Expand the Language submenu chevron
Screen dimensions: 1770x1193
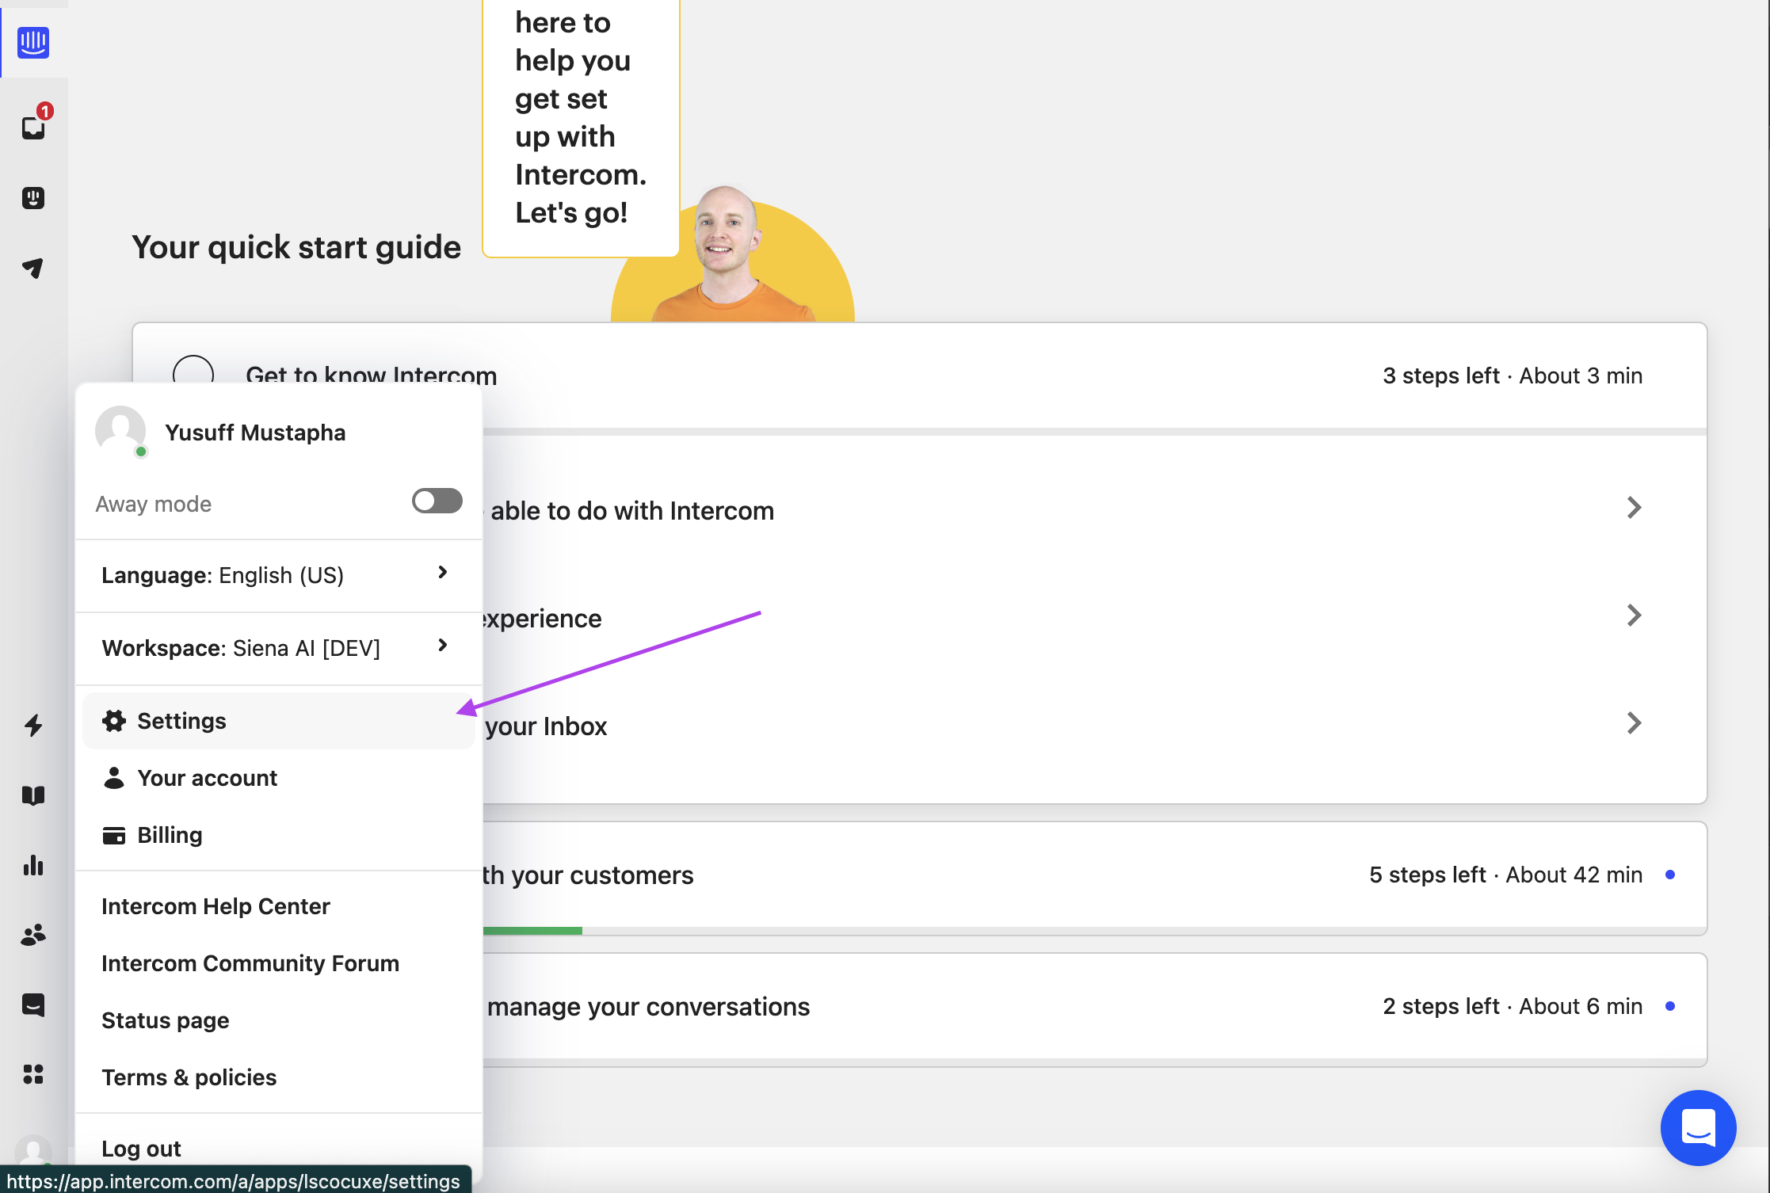(443, 572)
